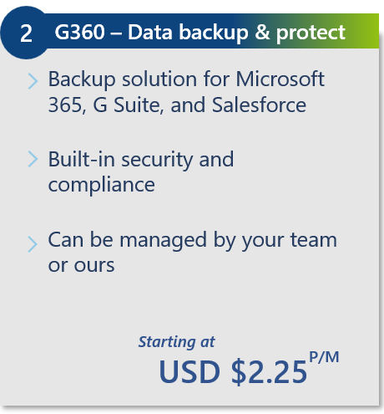Click the USD $2.25 price
Image resolution: width=384 pixels, height=414 pixels.
[233, 371]
